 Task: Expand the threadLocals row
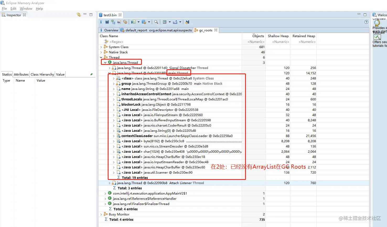(114, 99)
